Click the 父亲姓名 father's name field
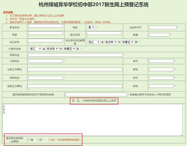This screenshot has height=146, width=187. (45, 61)
